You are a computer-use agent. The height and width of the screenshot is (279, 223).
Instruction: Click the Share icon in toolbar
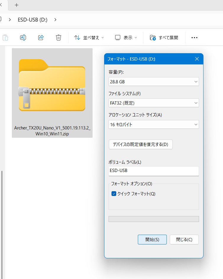41,38
